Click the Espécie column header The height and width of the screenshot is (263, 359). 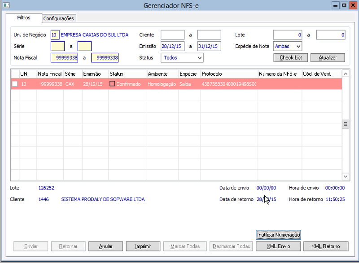pos(189,74)
